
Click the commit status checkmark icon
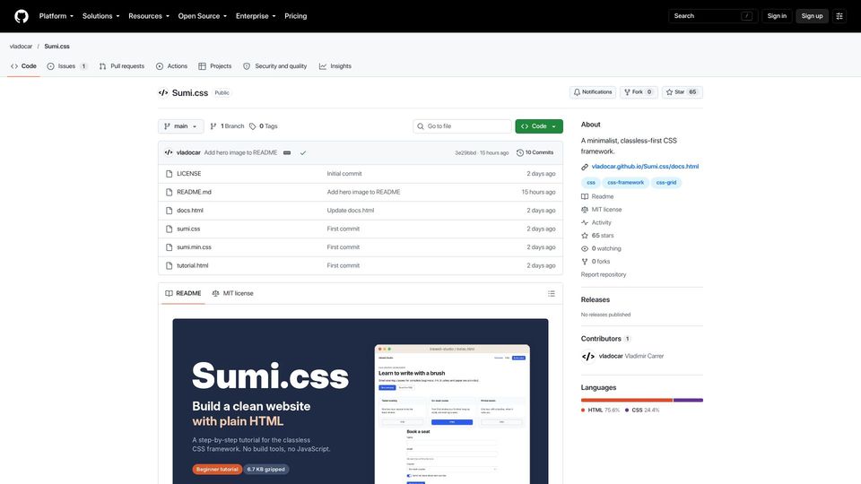pos(302,152)
